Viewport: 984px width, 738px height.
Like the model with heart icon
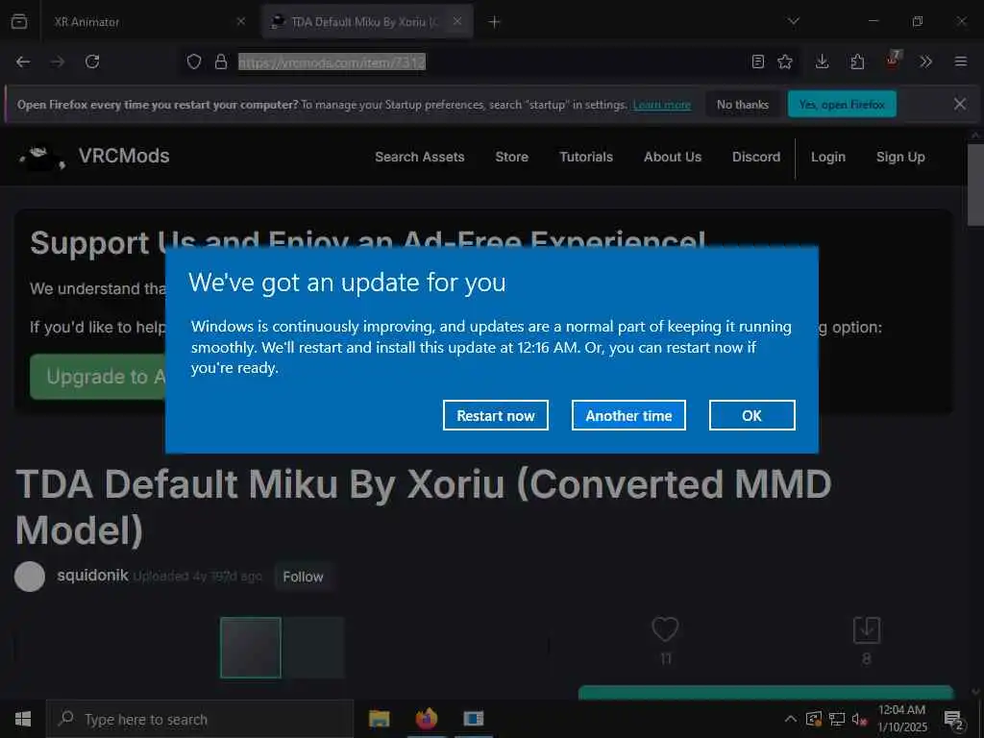[x=665, y=628]
